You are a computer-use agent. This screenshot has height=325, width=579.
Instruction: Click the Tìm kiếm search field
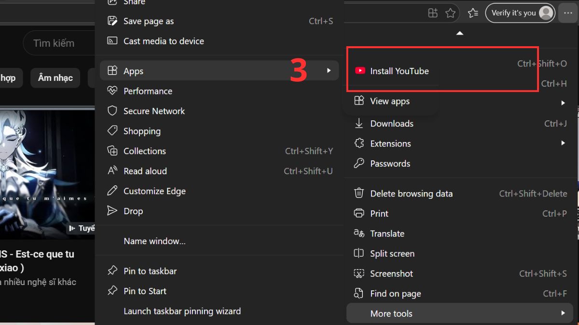tap(59, 43)
